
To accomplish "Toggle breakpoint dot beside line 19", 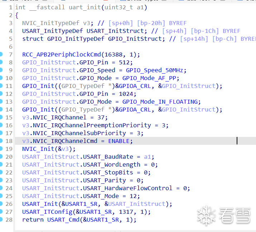I will coord(1,148).
